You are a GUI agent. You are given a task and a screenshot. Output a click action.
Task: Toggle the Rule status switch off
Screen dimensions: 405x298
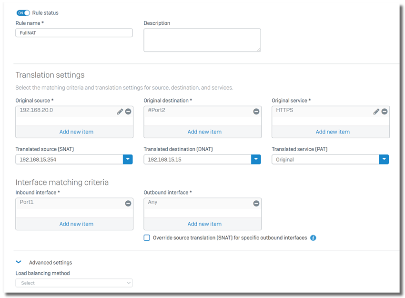click(x=23, y=13)
